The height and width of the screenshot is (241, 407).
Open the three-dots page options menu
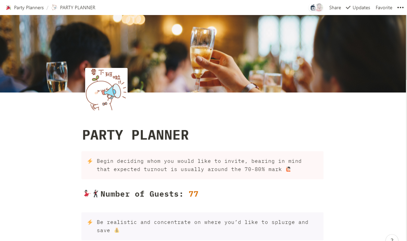[400, 8]
